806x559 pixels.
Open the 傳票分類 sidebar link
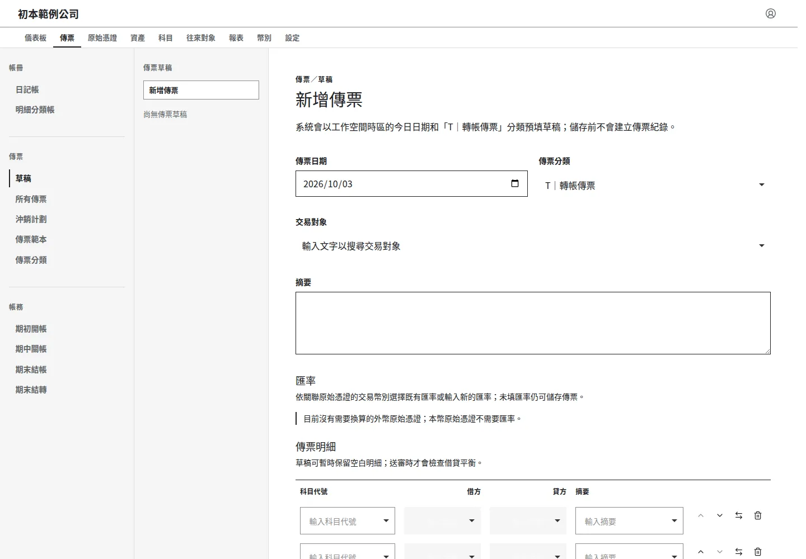coord(67,260)
